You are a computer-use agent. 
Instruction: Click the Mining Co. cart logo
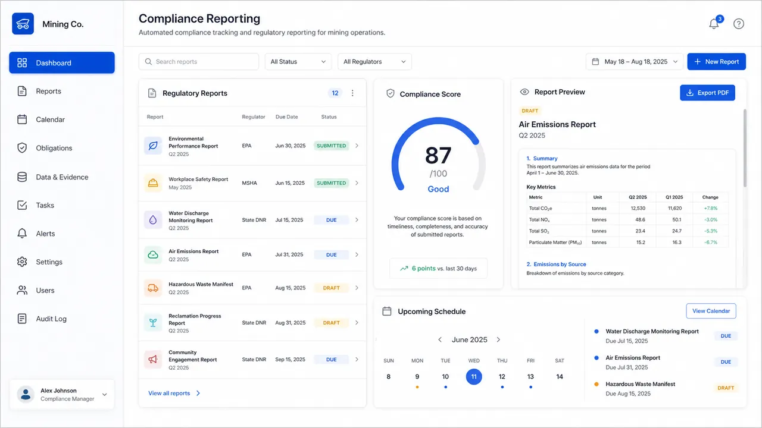tap(23, 24)
